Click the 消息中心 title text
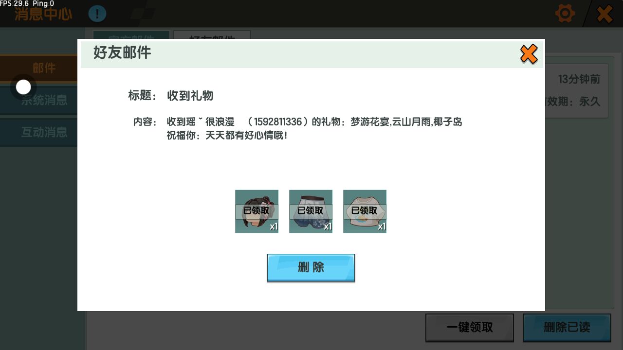623x350 pixels. pyautogui.click(x=43, y=15)
